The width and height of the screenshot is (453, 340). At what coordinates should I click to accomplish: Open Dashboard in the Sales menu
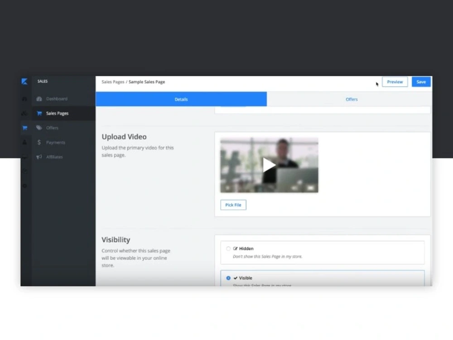pyautogui.click(x=63, y=99)
